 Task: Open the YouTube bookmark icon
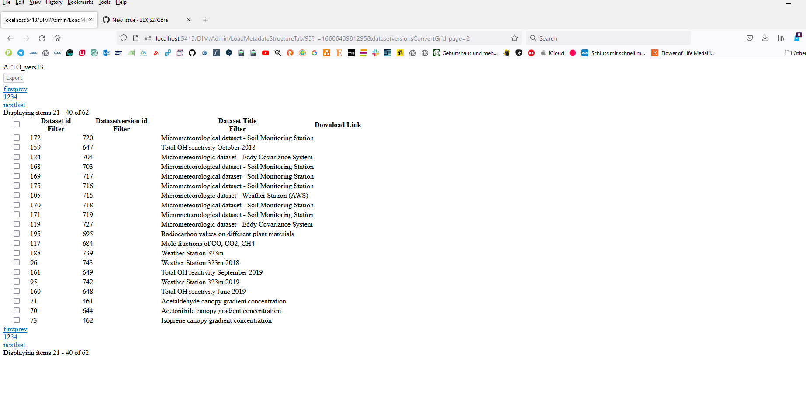(x=266, y=53)
